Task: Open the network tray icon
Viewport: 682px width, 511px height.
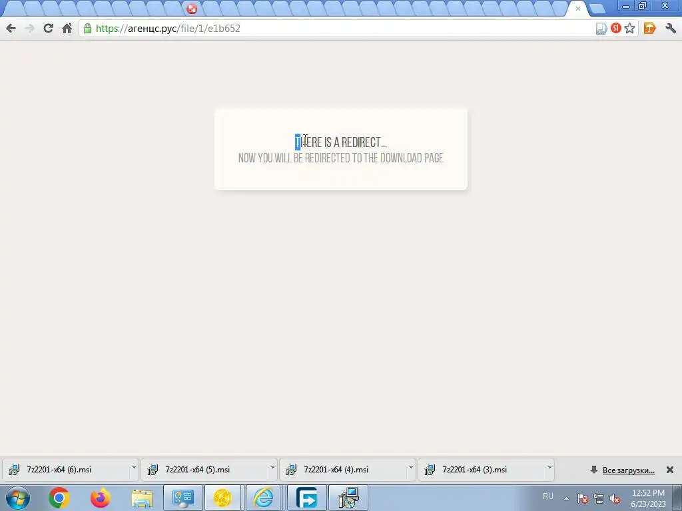Action: click(599, 498)
